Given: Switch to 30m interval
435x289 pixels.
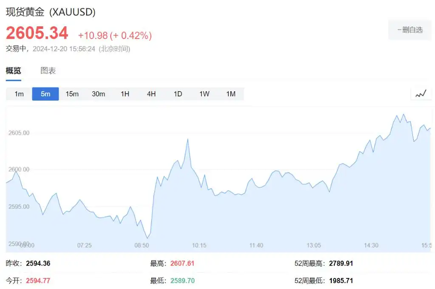Looking at the screenshot, I should (x=98, y=94).
